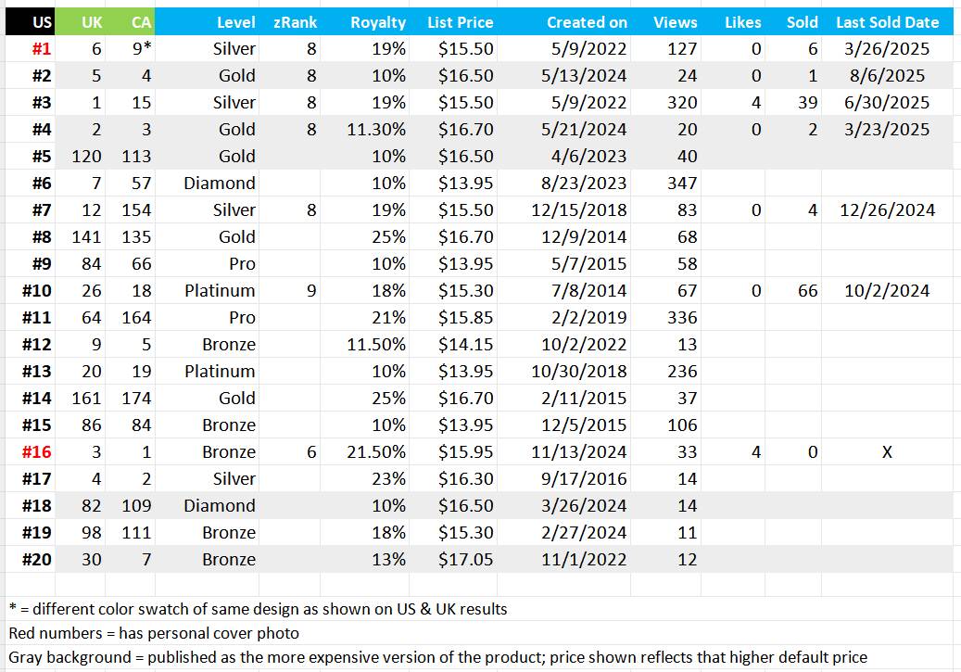Image resolution: width=961 pixels, height=672 pixels.
Task: Select the blue Level header cell
Action: (x=208, y=22)
